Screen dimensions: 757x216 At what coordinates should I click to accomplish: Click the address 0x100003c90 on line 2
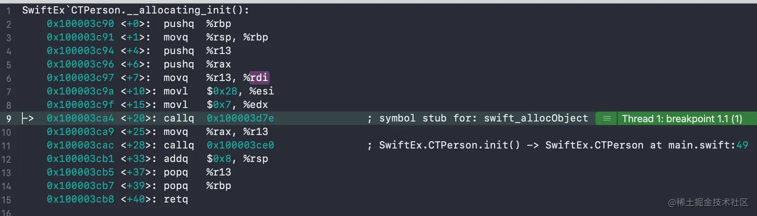tap(81, 23)
